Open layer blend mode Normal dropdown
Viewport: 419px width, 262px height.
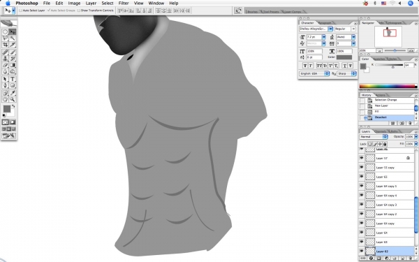374,137
